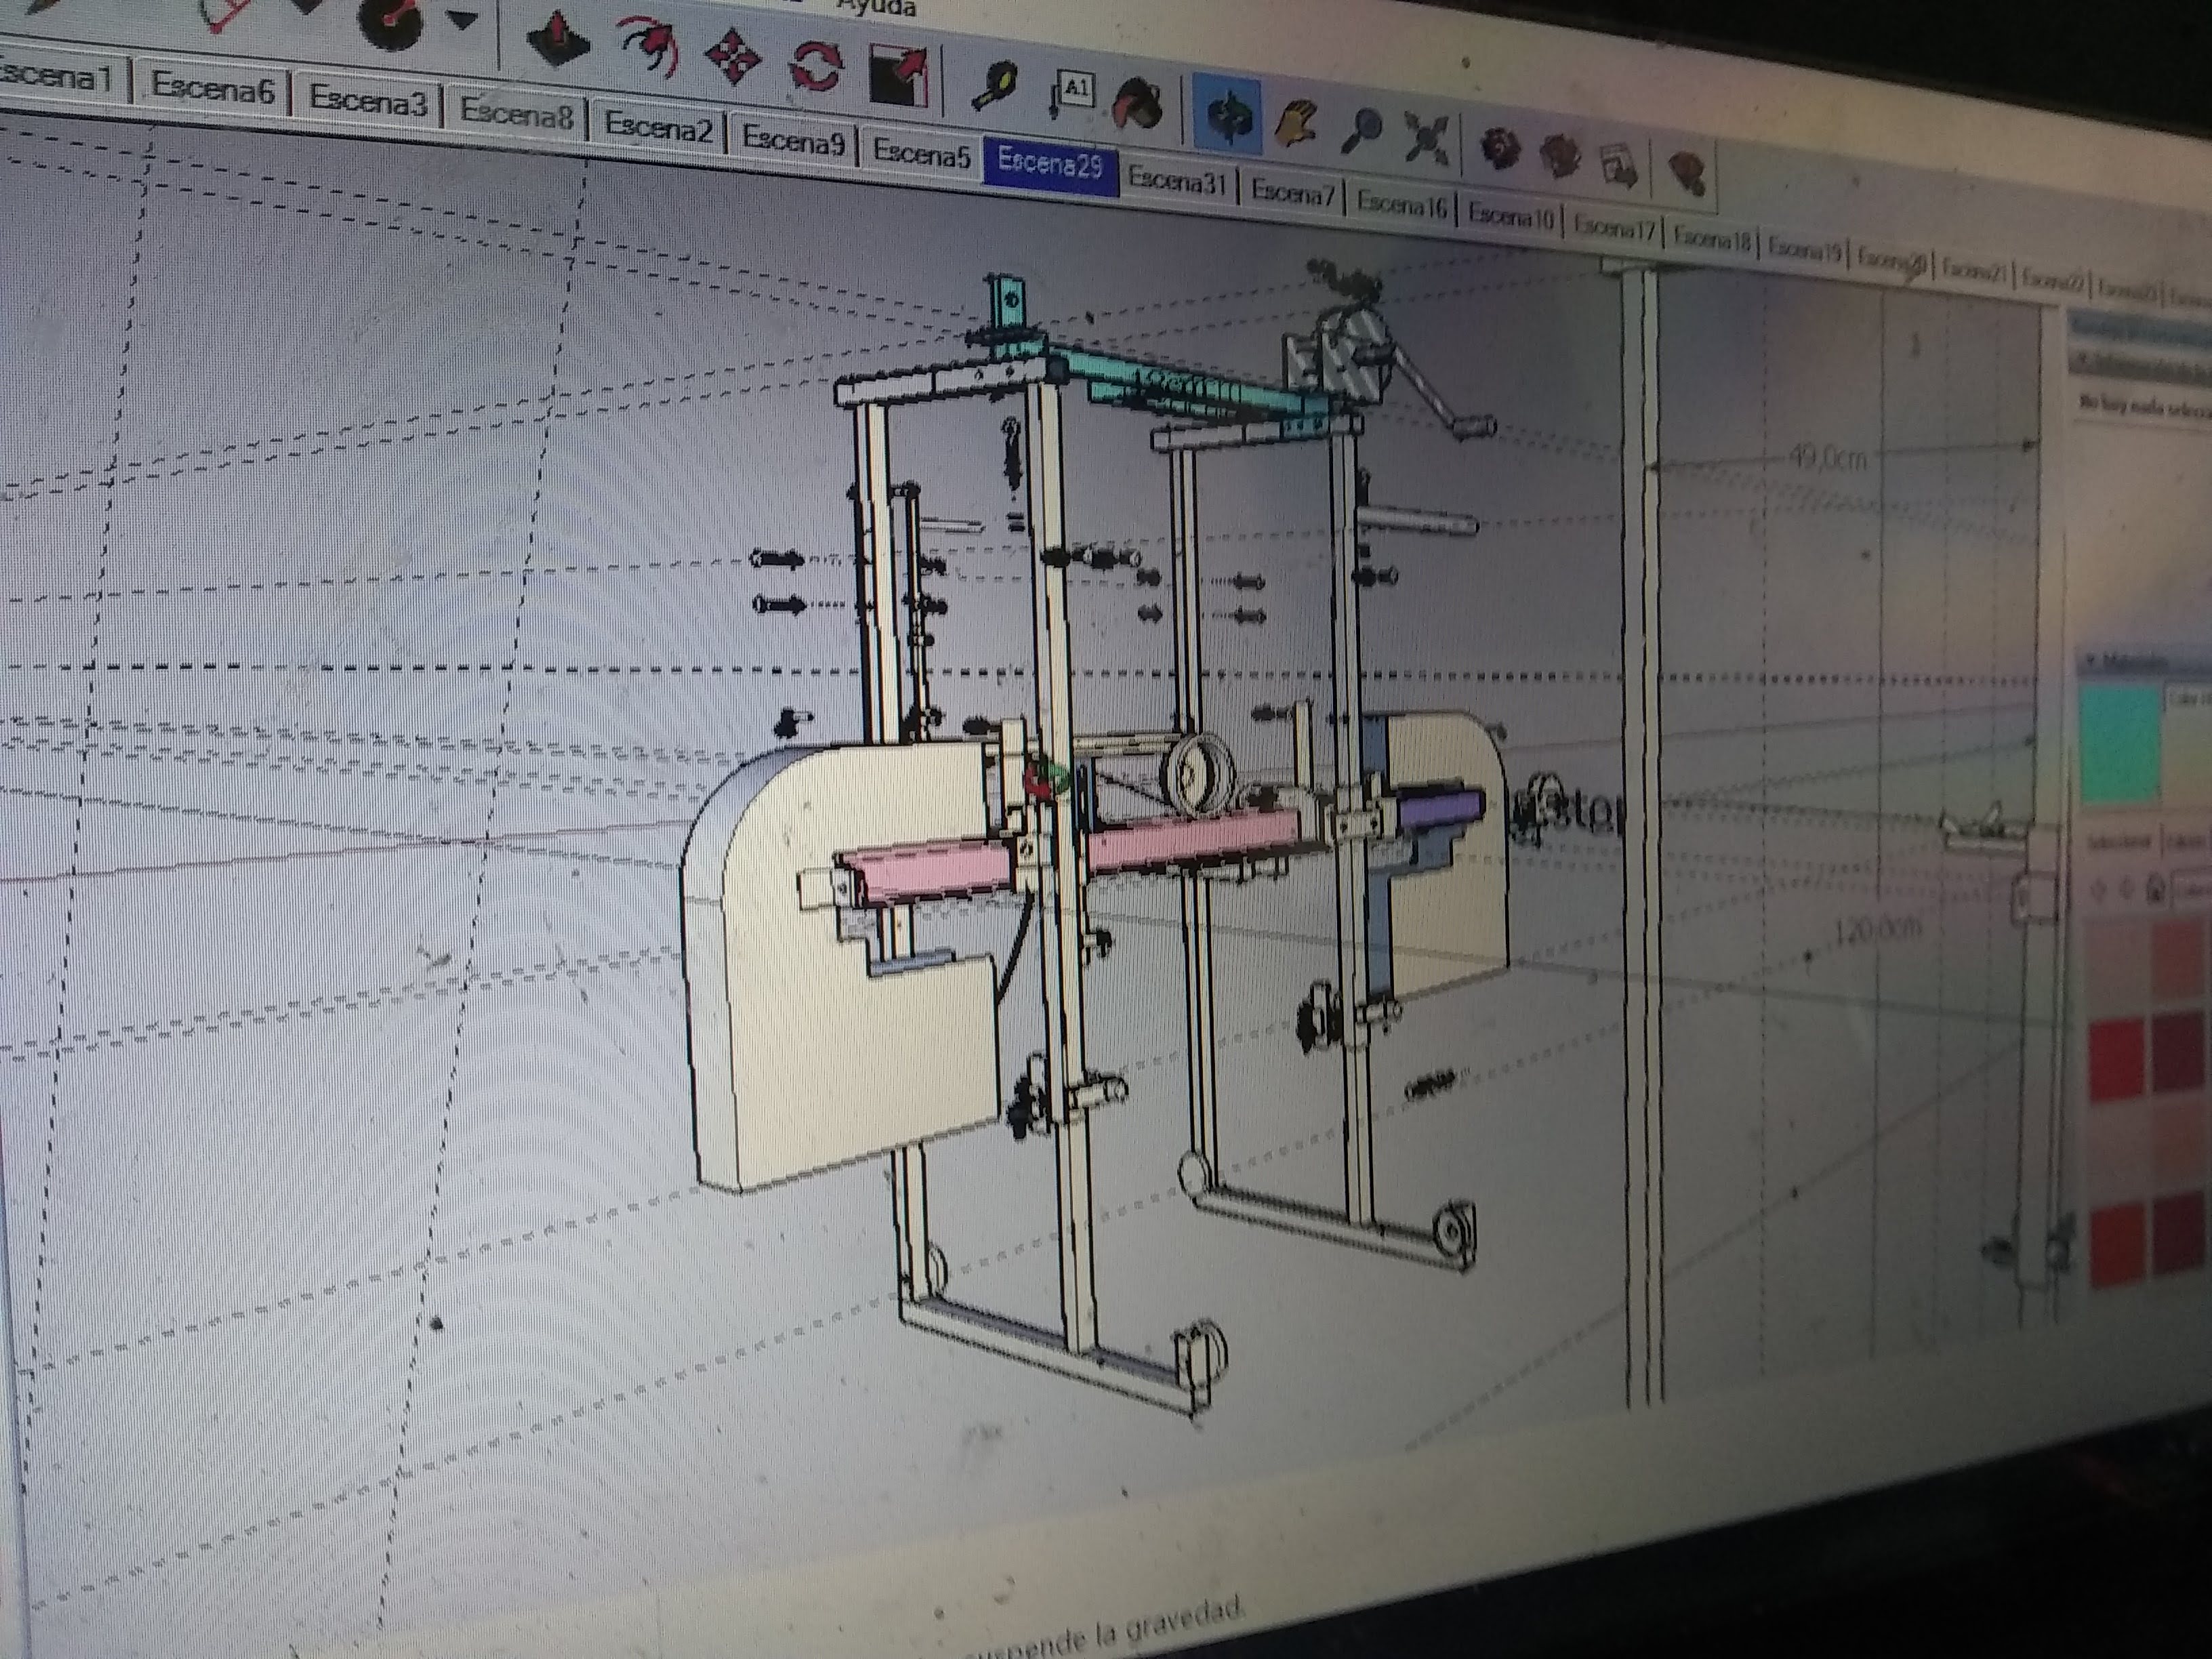Pick the lower bright red swatch

coord(2119,1246)
